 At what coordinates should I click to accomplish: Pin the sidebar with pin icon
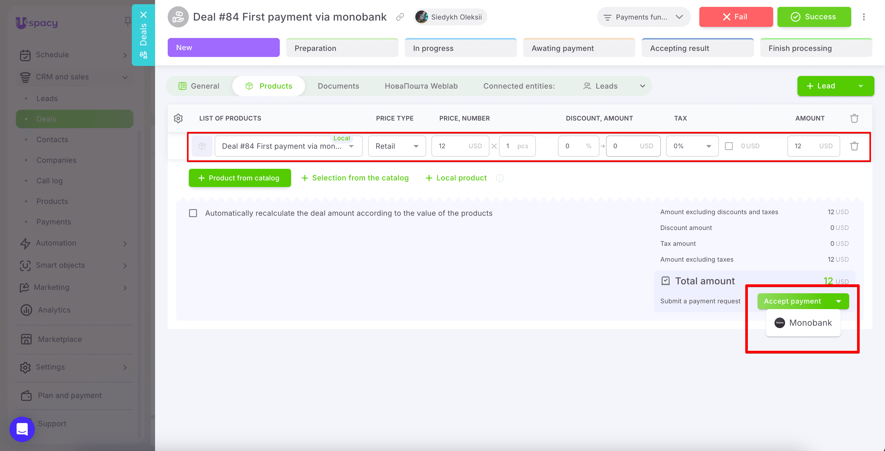[x=127, y=21]
